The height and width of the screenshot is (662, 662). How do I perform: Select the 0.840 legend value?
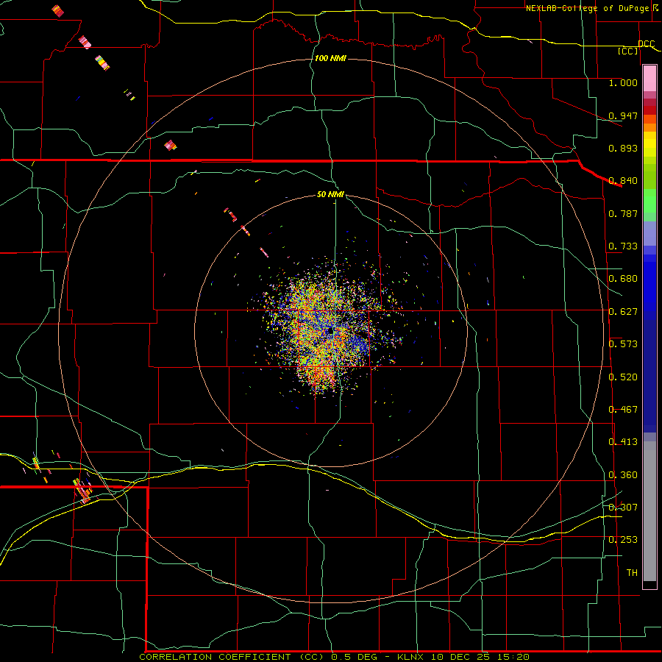pos(623,181)
